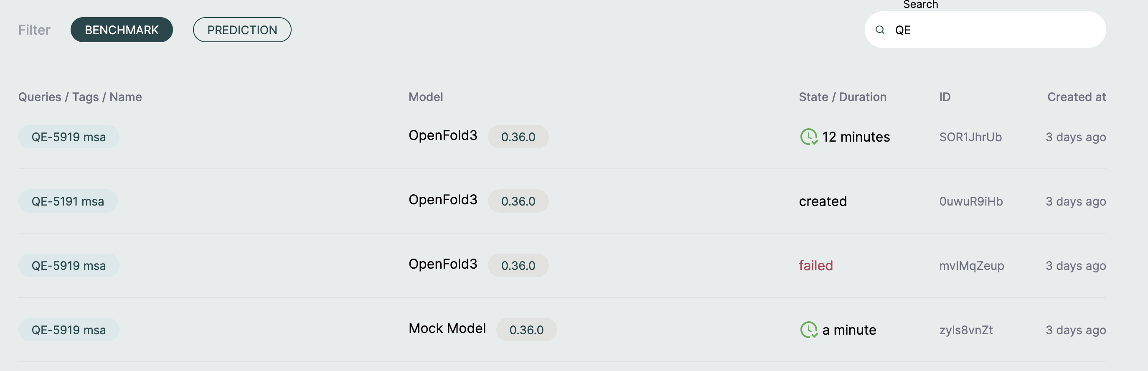The image size is (1148, 371).
Task: Click the green clock icon next to "12 minutes"
Action: [809, 137]
